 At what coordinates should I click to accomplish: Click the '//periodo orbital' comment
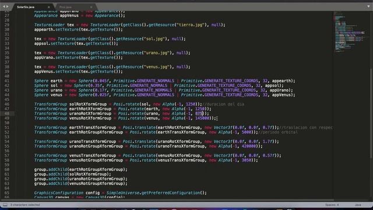(278, 132)
